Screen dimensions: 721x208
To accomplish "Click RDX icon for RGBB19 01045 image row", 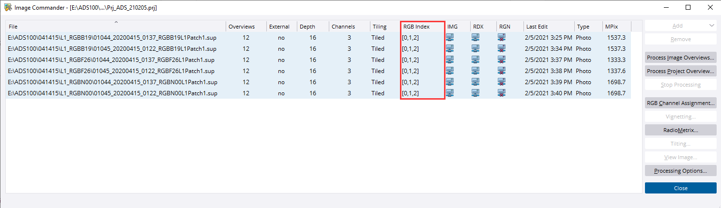I will 476,49.
